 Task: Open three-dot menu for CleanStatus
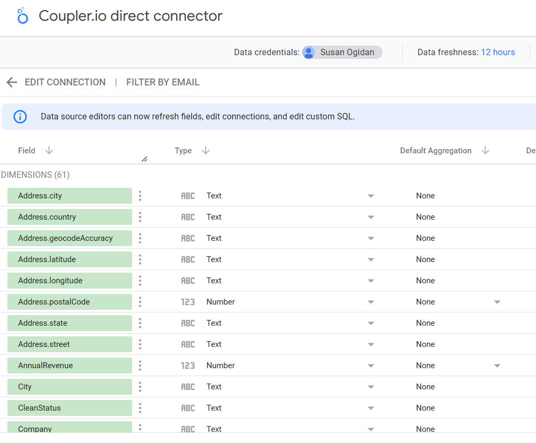(x=140, y=408)
